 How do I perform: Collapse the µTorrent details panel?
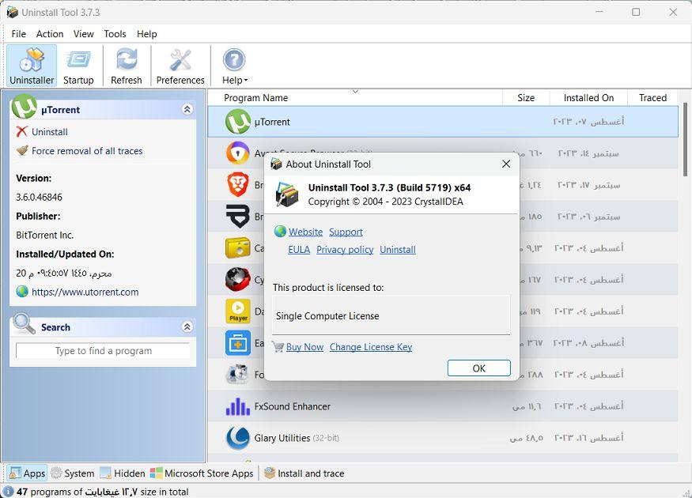[187, 109]
